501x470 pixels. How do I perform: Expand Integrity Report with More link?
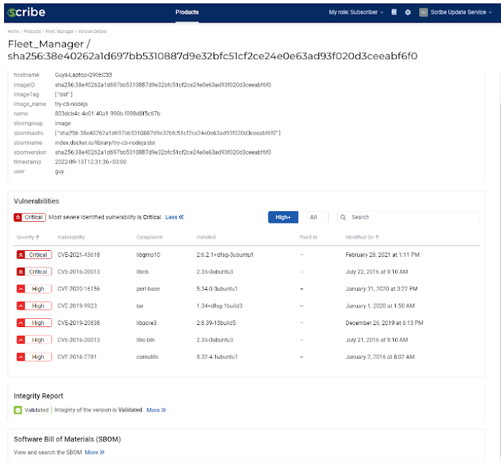tap(156, 410)
